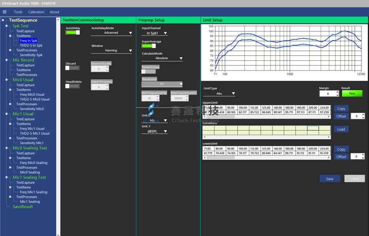Open the AutoDelayMode Advanced dropdown

tap(111, 33)
